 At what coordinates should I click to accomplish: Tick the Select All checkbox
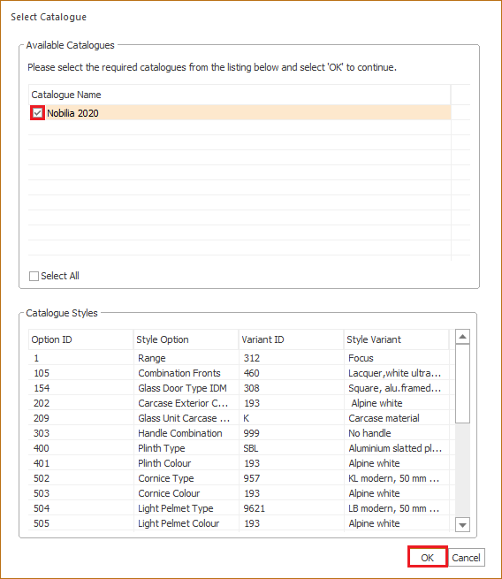(34, 276)
